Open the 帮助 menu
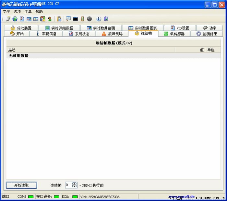 pos(39,11)
